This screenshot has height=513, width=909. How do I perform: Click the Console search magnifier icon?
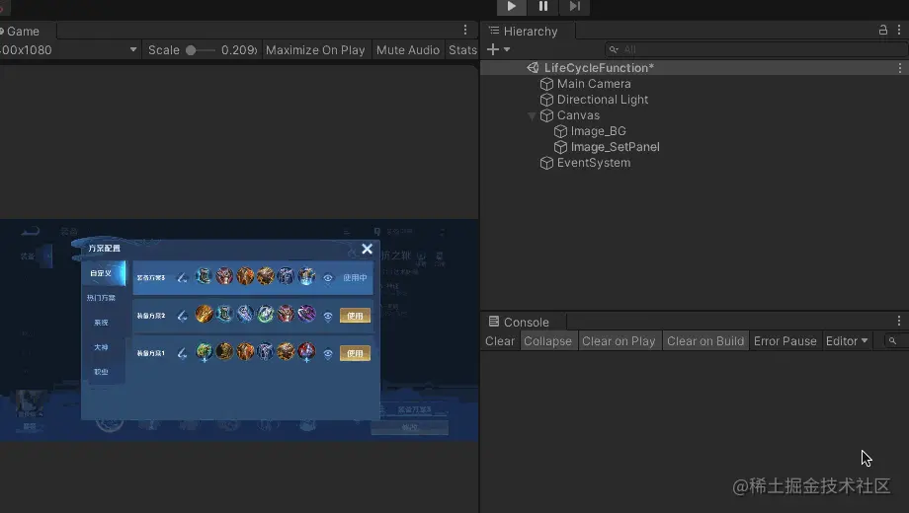(893, 341)
